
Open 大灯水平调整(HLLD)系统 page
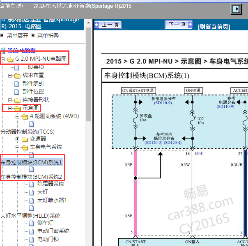[x=30, y=216]
